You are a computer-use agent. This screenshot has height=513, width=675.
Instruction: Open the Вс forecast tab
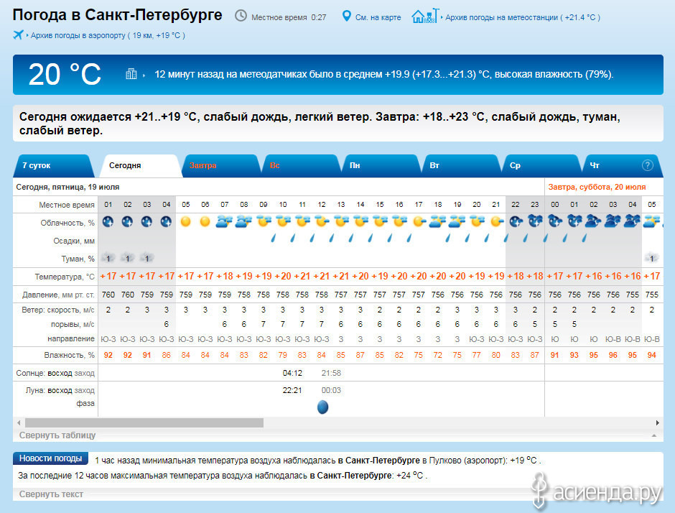pyautogui.click(x=302, y=165)
